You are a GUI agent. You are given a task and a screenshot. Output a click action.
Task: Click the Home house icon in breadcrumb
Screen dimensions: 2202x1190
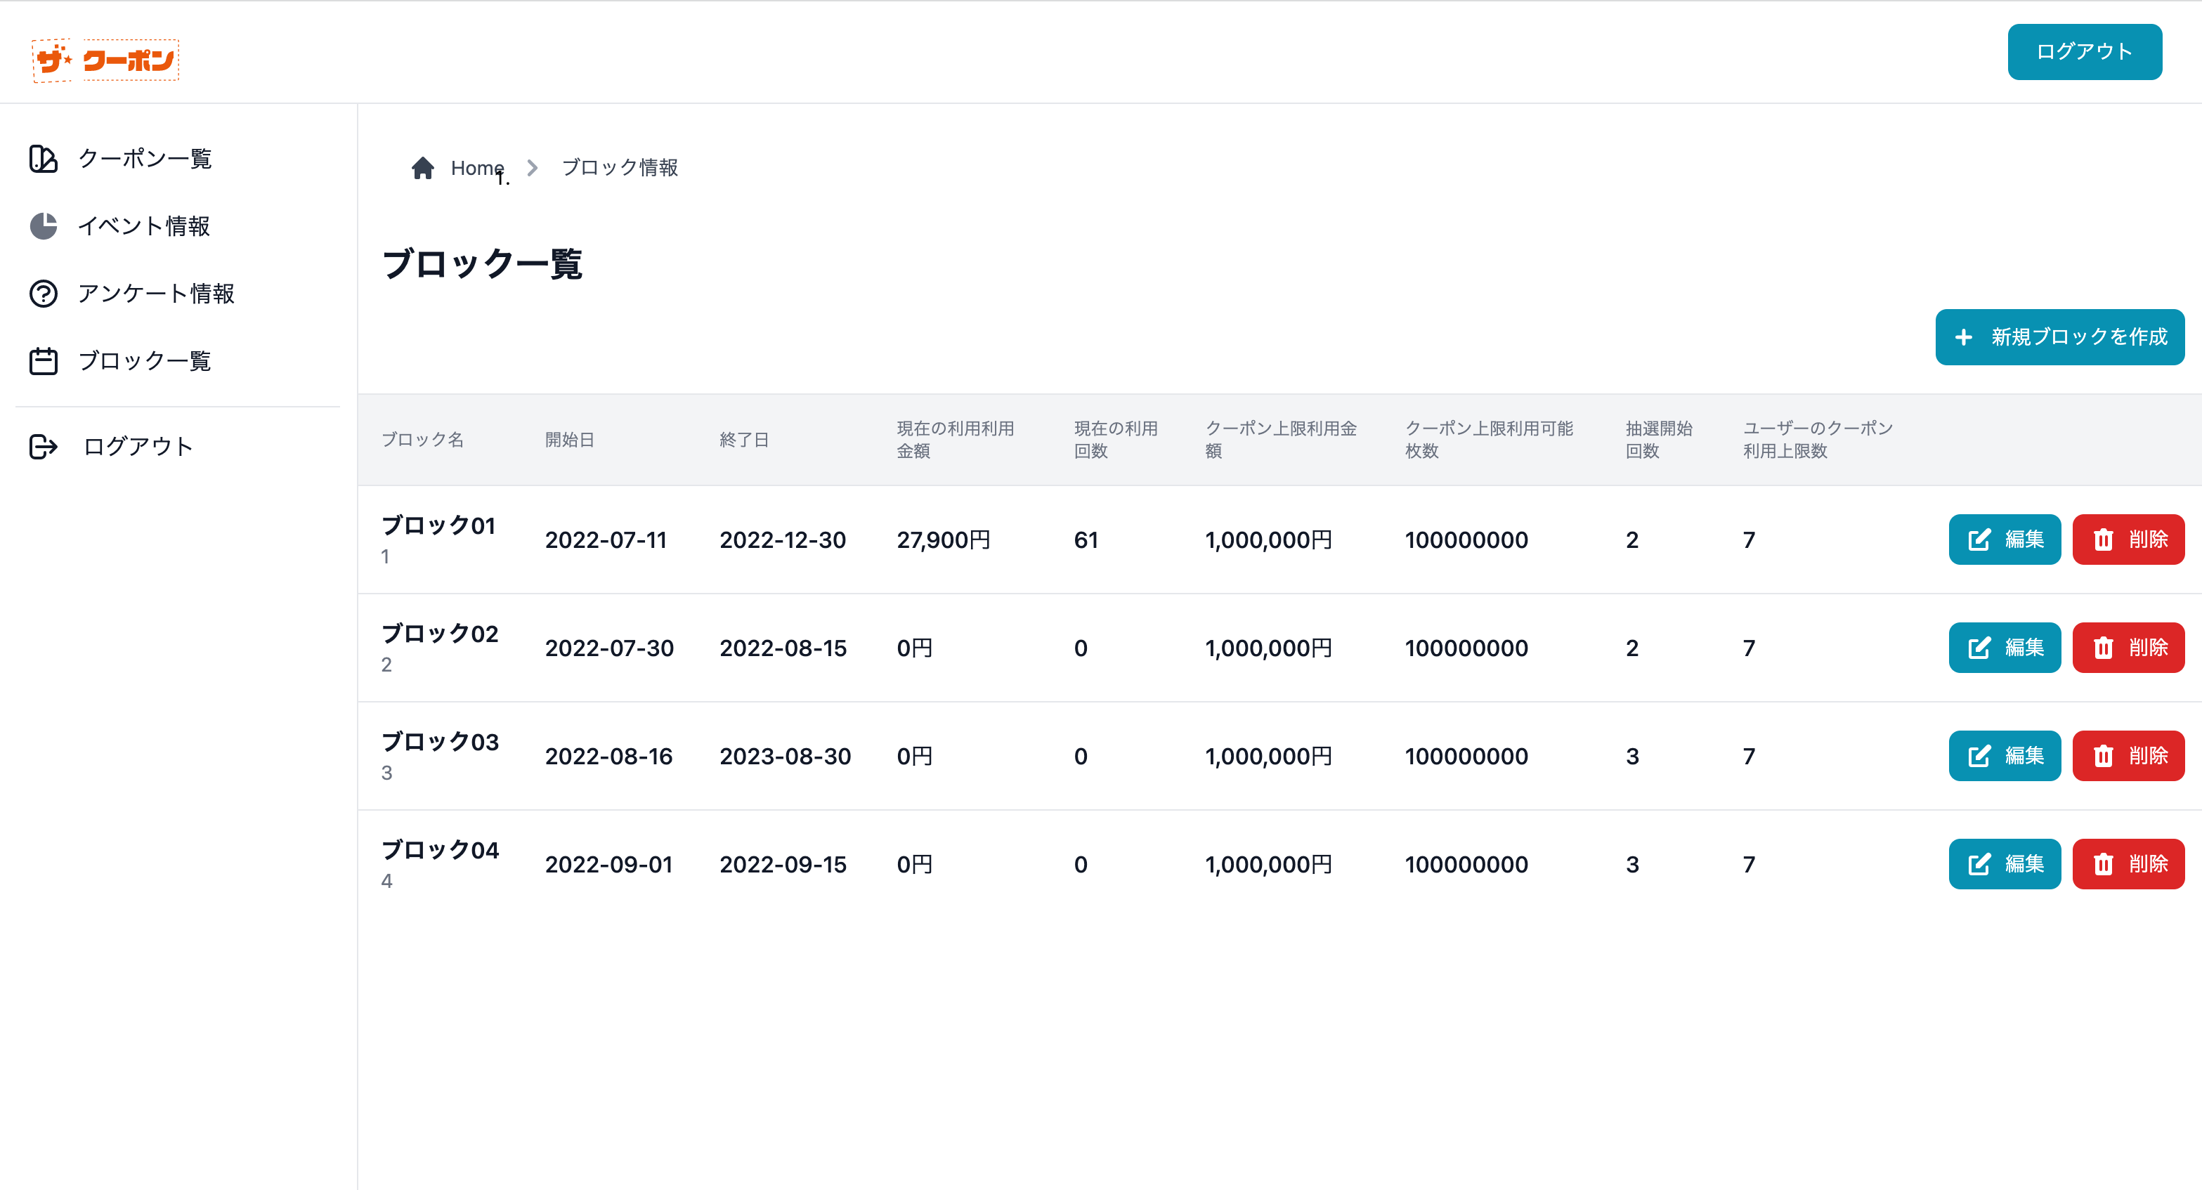(x=422, y=169)
